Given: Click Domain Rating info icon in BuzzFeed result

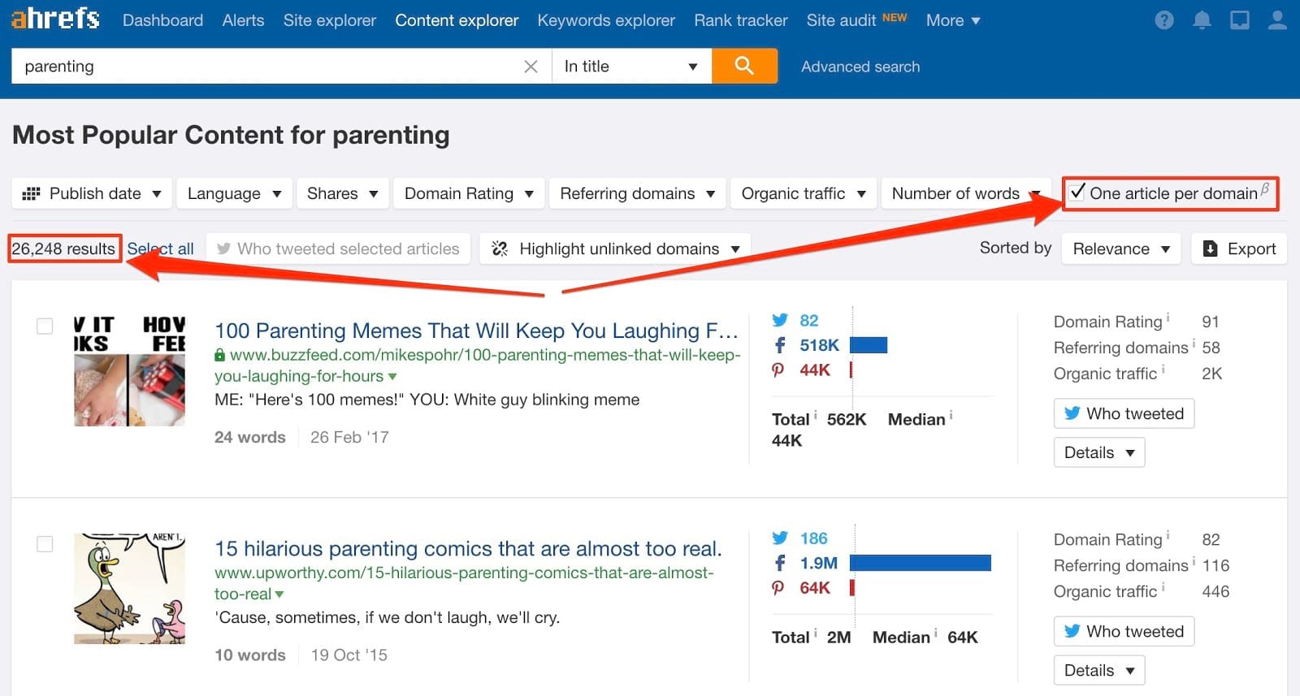Looking at the screenshot, I should (x=1168, y=318).
